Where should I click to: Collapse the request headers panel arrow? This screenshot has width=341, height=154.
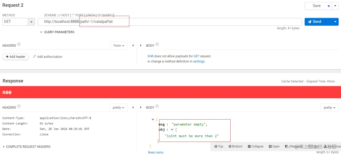pyautogui.click(x=133, y=45)
